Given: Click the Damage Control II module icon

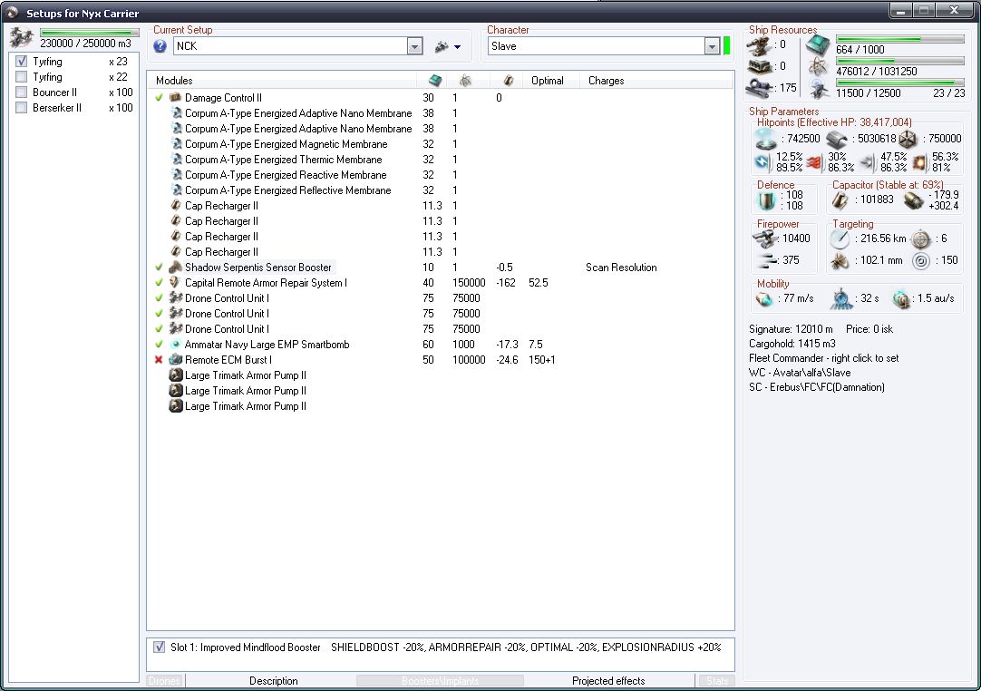Looking at the screenshot, I should click(x=175, y=98).
